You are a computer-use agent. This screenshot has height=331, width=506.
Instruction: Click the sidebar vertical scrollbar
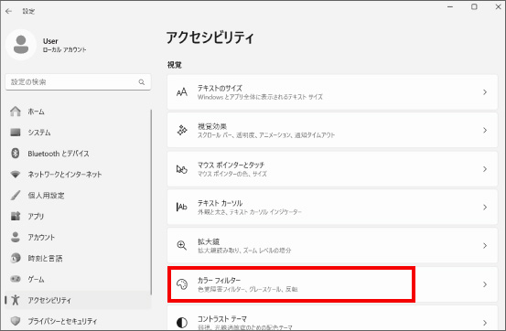coord(151,202)
